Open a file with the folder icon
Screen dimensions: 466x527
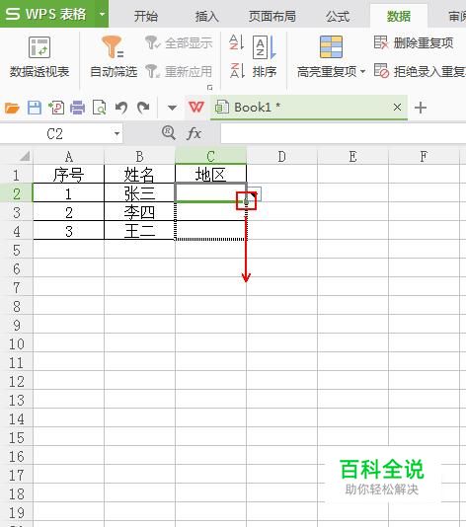12,108
